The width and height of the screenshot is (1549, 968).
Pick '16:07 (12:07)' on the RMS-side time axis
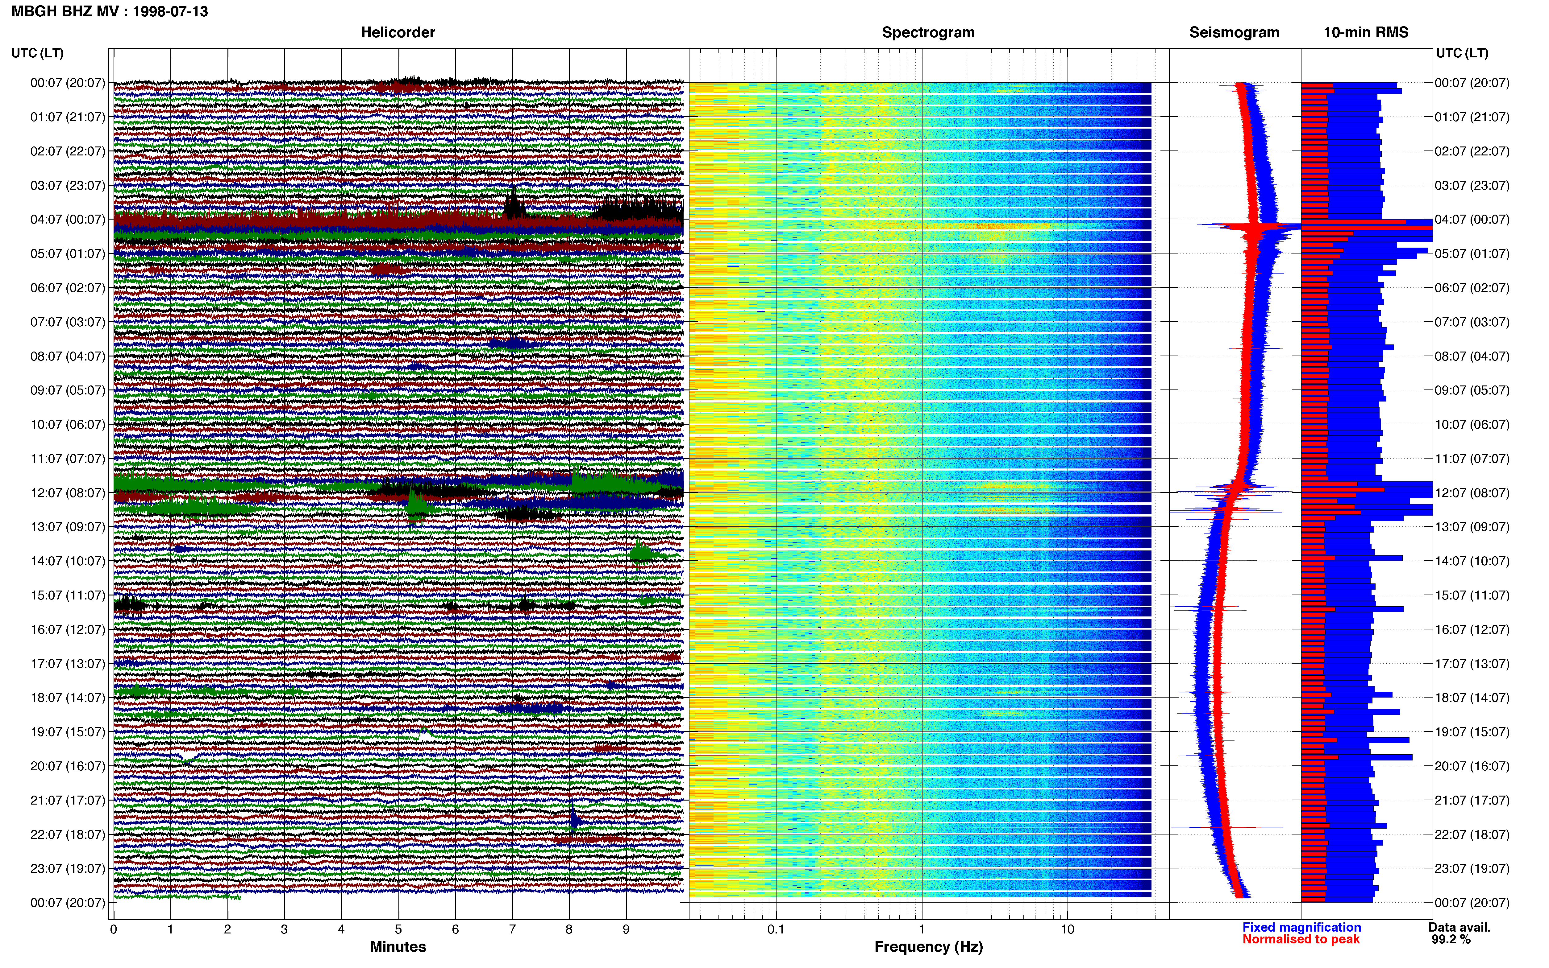[x=1472, y=629]
